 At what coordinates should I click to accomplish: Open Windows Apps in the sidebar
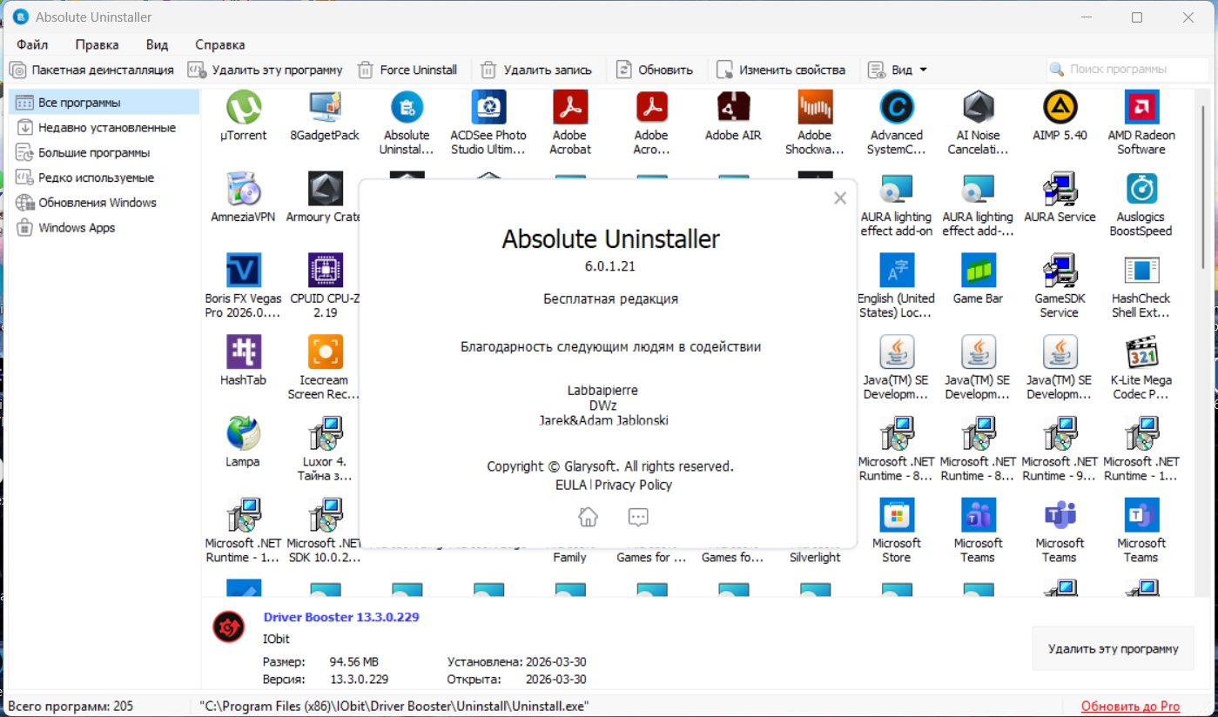[104, 228]
